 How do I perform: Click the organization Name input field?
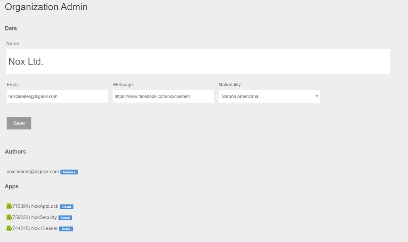[198, 62]
